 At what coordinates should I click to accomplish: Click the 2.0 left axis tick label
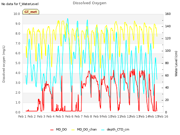point(18,93)
